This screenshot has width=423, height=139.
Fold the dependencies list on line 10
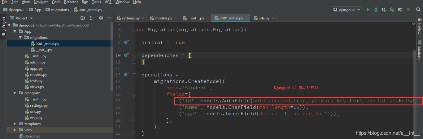tap(134, 55)
